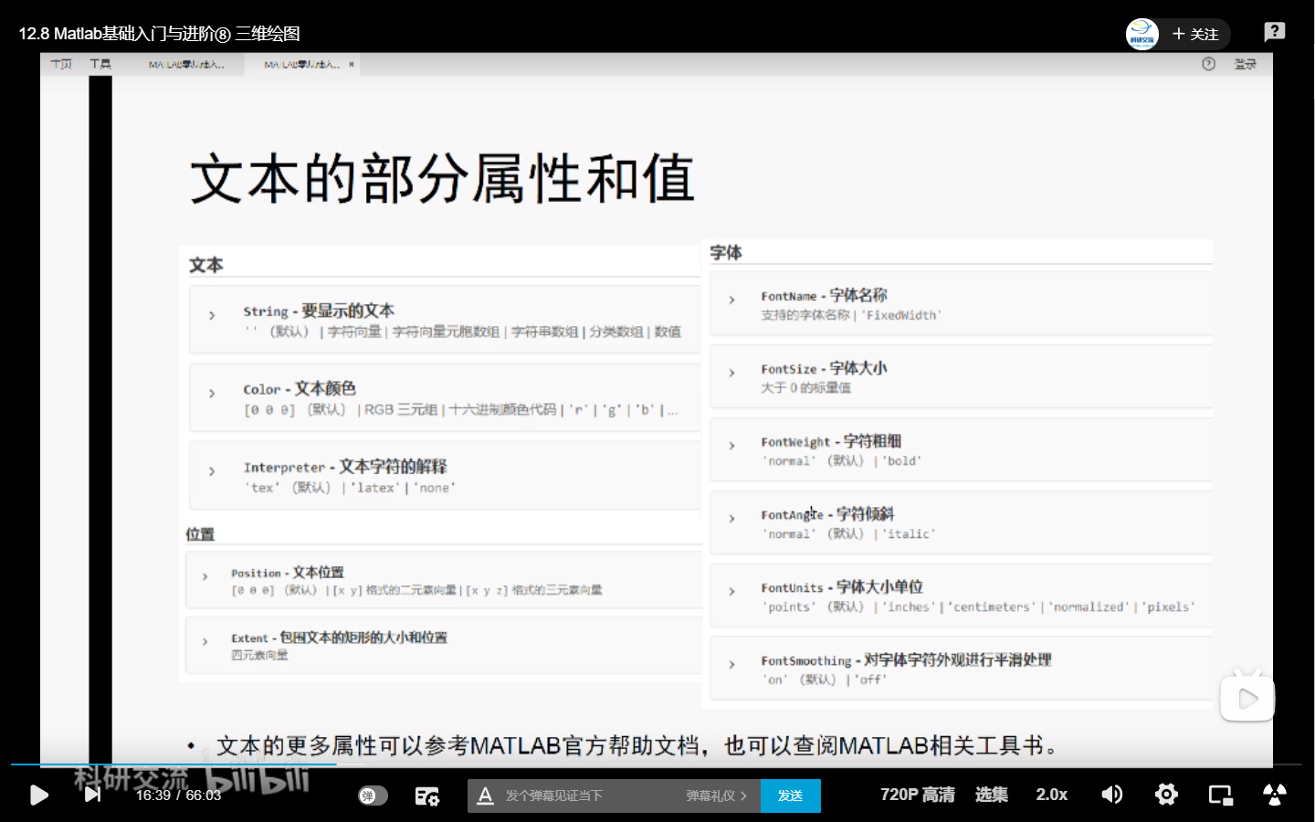Close the second MATLAB document tab
The width and height of the screenshot is (1315, 822).
coord(352,65)
